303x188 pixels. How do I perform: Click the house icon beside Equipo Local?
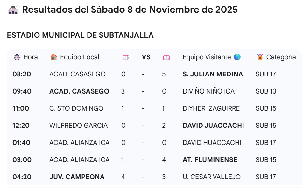[x=54, y=57]
